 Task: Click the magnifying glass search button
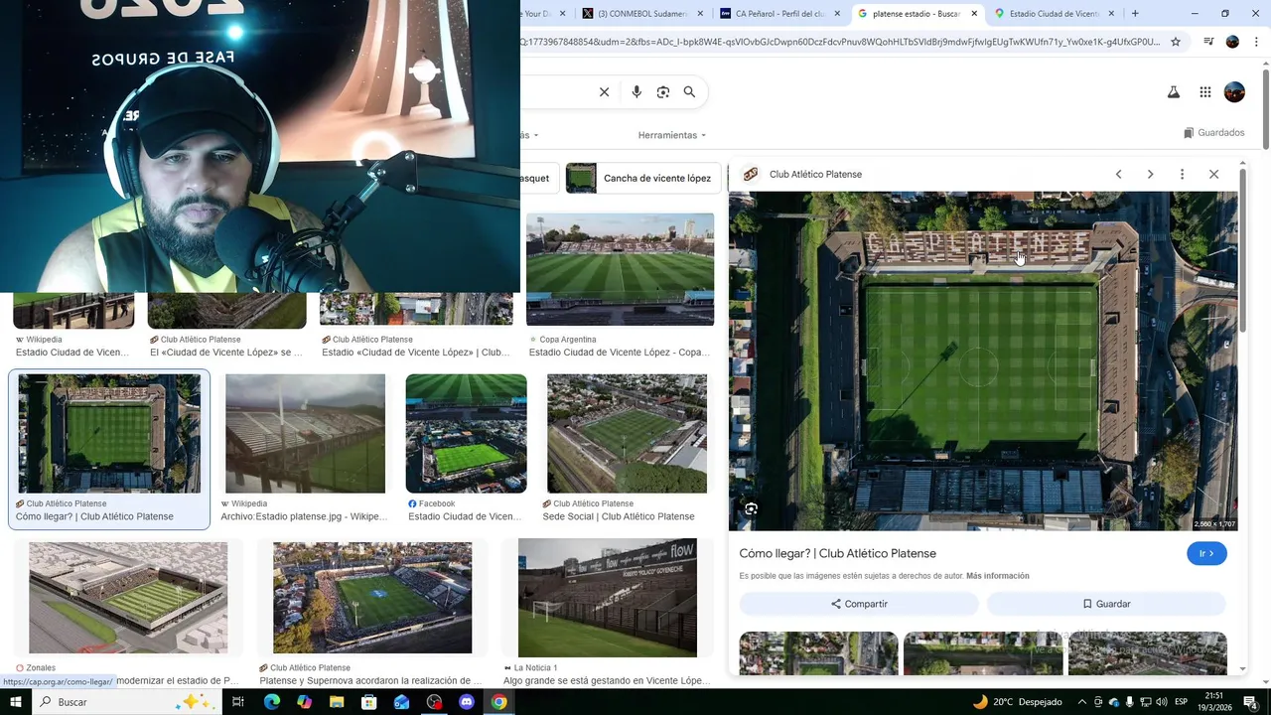click(689, 92)
